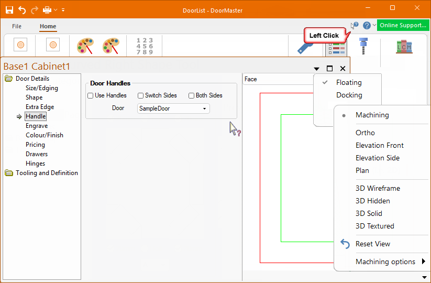Image resolution: width=431 pixels, height=283 pixels.
Task: Click Reset View in the context menu
Action: click(x=372, y=244)
